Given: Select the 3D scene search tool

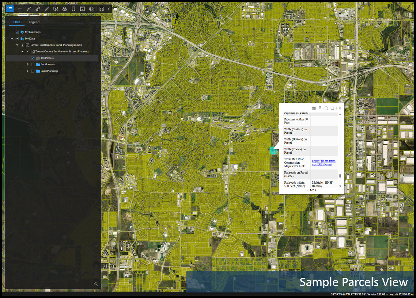Looking at the screenshot, I should pyautogui.click(x=56, y=9).
